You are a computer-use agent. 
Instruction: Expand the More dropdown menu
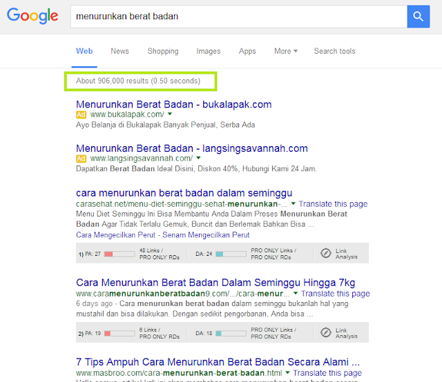(x=286, y=51)
